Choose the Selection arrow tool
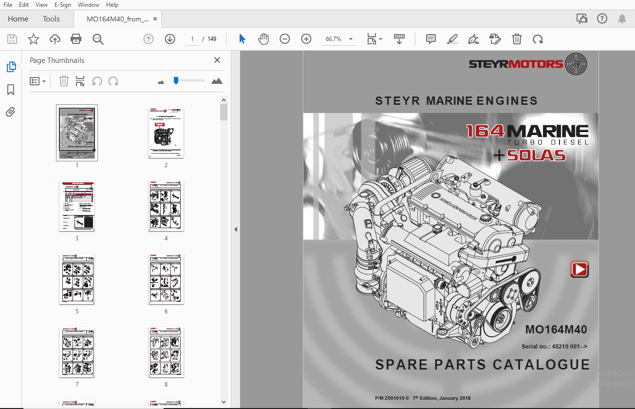 (x=242, y=39)
